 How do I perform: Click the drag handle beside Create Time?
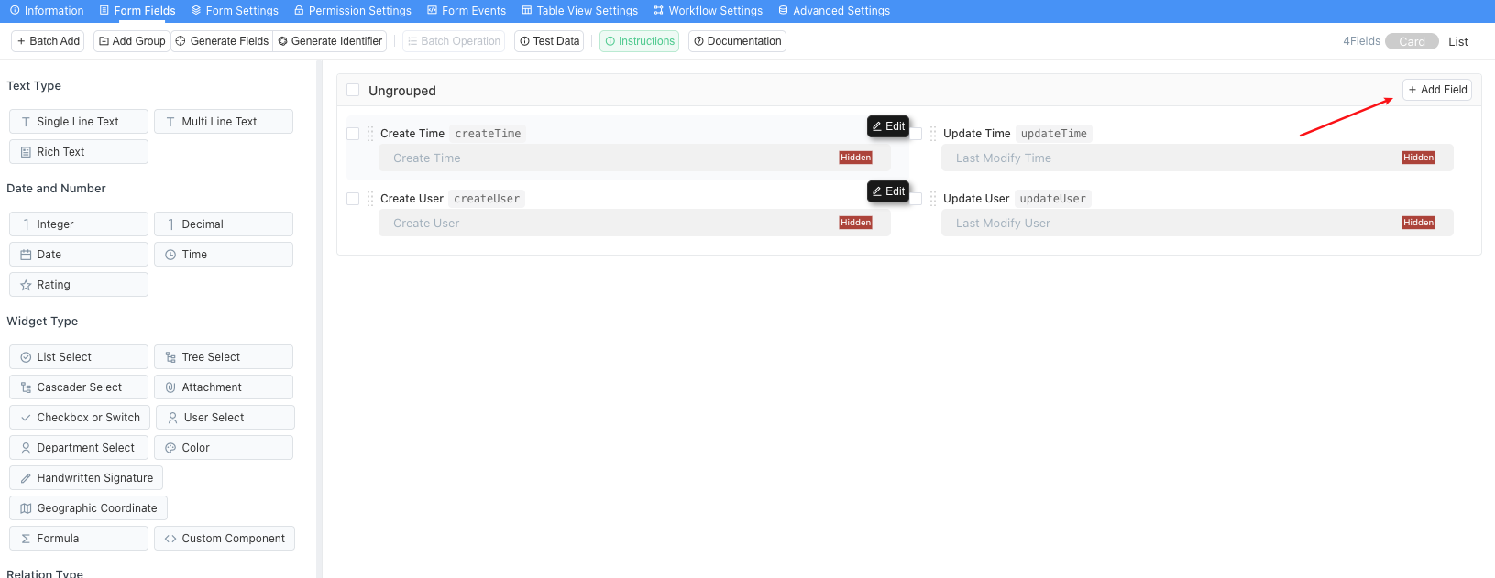pyautogui.click(x=370, y=134)
